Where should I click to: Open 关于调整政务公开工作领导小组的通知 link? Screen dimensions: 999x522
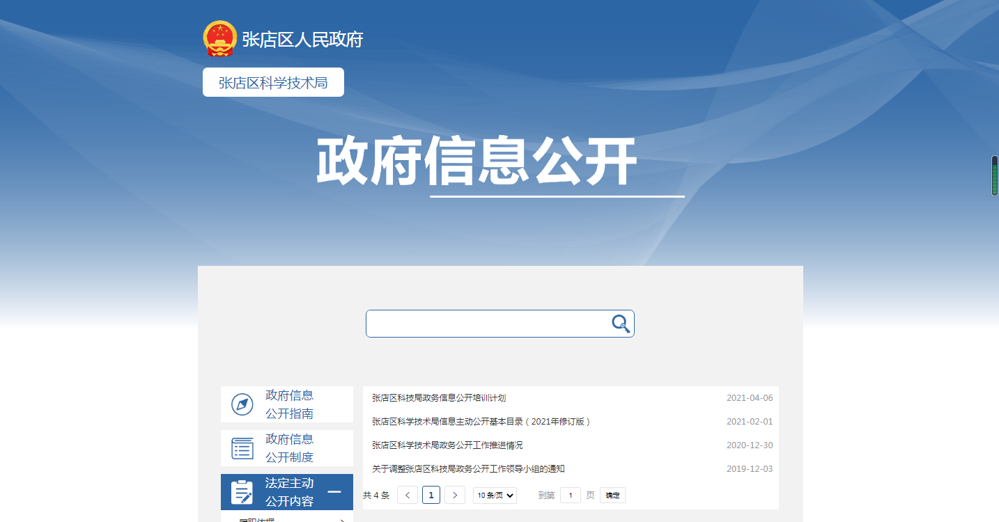pyautogui.click(x=468, y=469)
